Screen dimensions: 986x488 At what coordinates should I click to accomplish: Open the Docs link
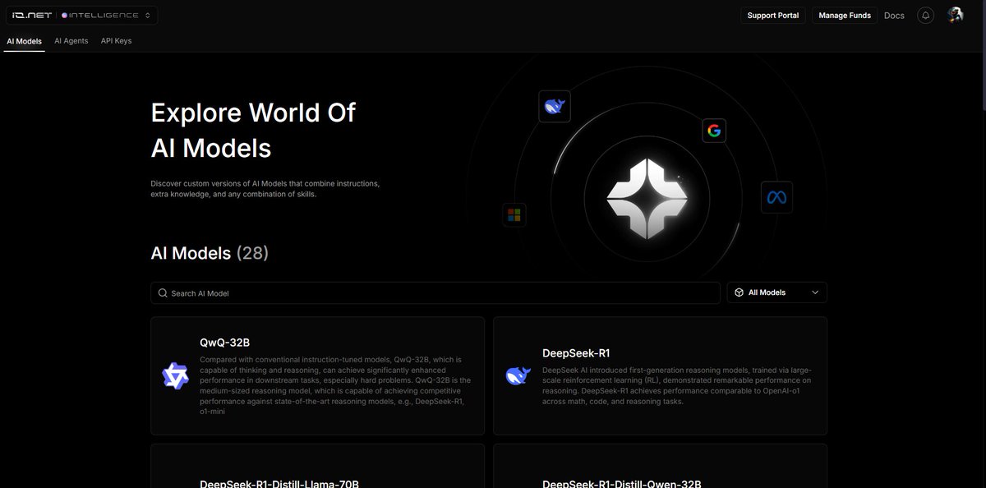click(x=894, y=15)
